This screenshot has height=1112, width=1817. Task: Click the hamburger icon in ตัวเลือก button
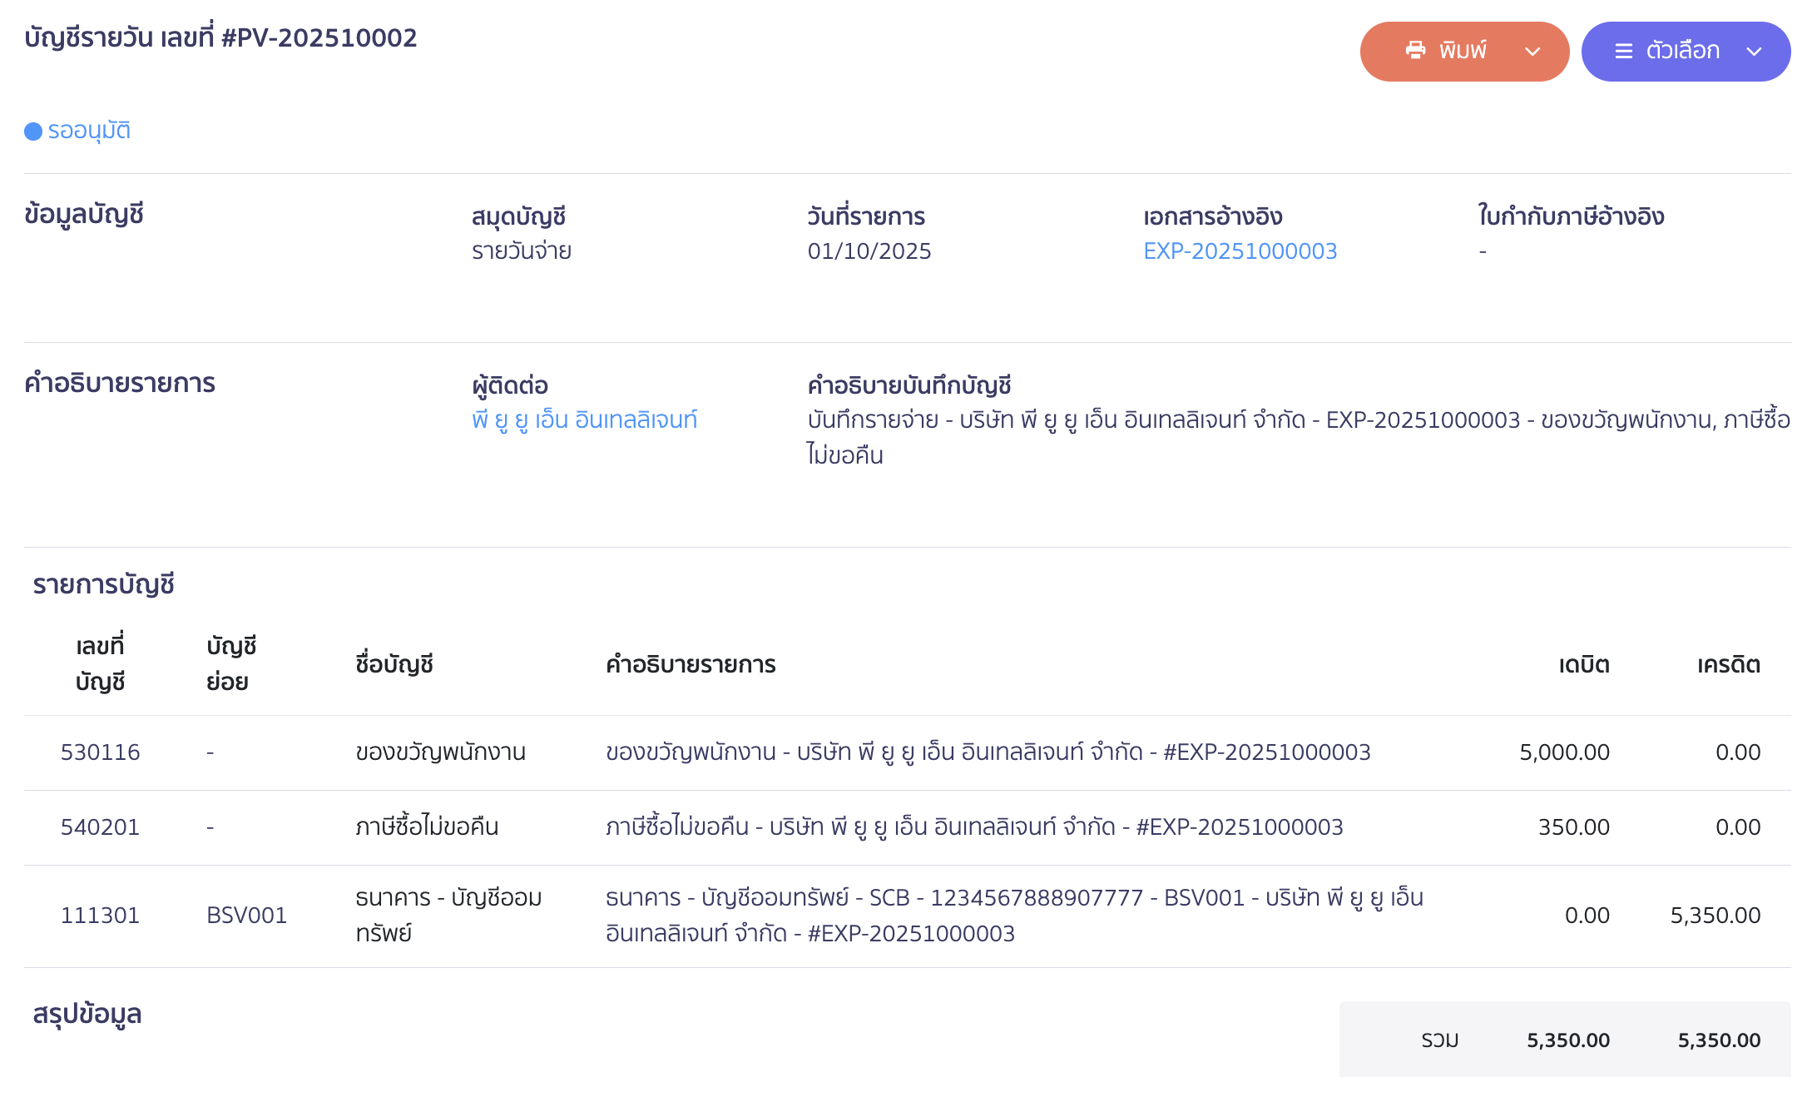(x=1623, y=52)
